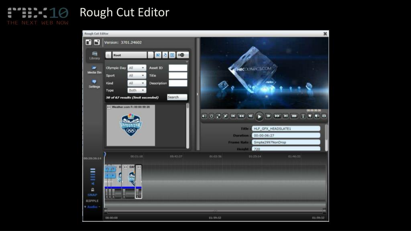Click the Duration field 00:00:06:27
411x231 pixels.
286,136
